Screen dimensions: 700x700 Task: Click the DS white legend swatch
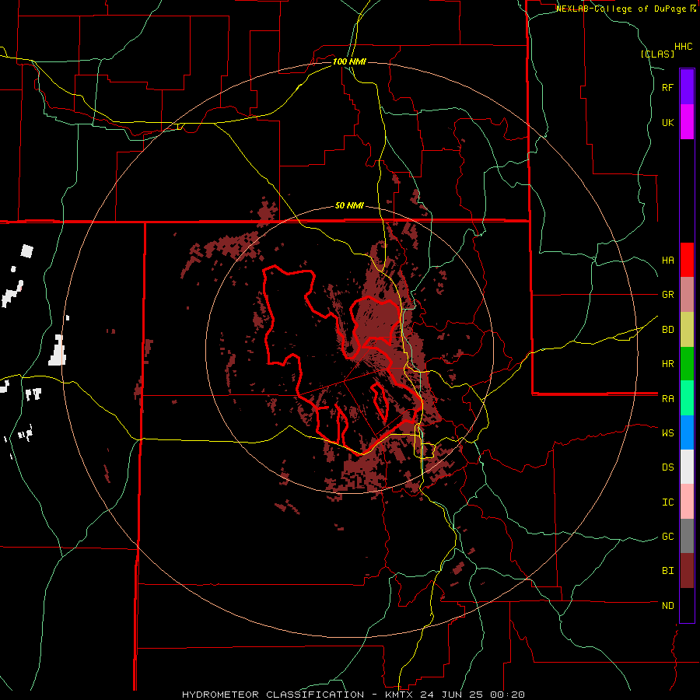pos(687,467)
